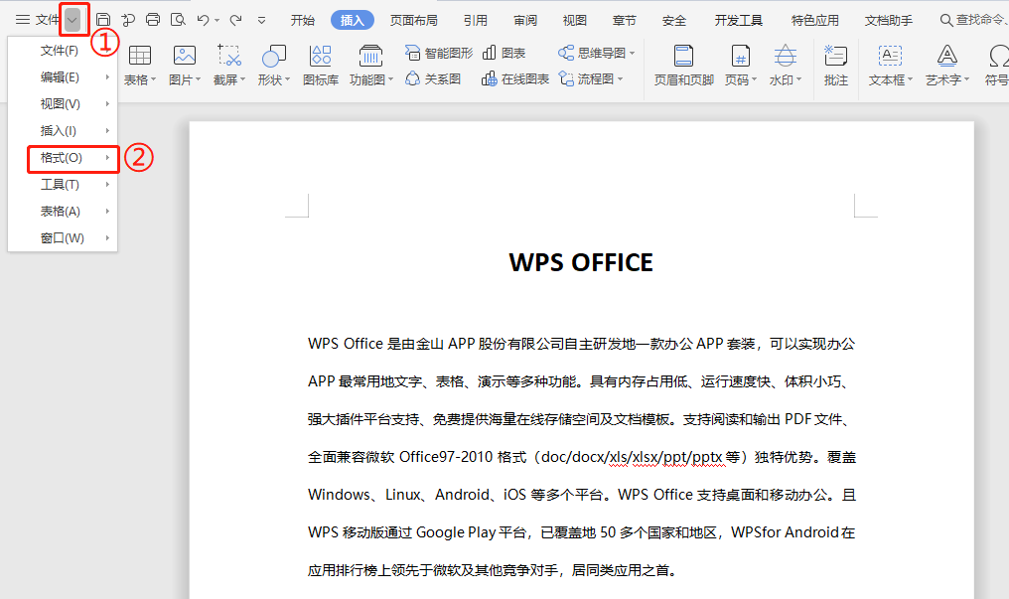The image size is (1009, 599).
Task: Insert a table with the 表格 icon
Action: (x=140, y=56)
